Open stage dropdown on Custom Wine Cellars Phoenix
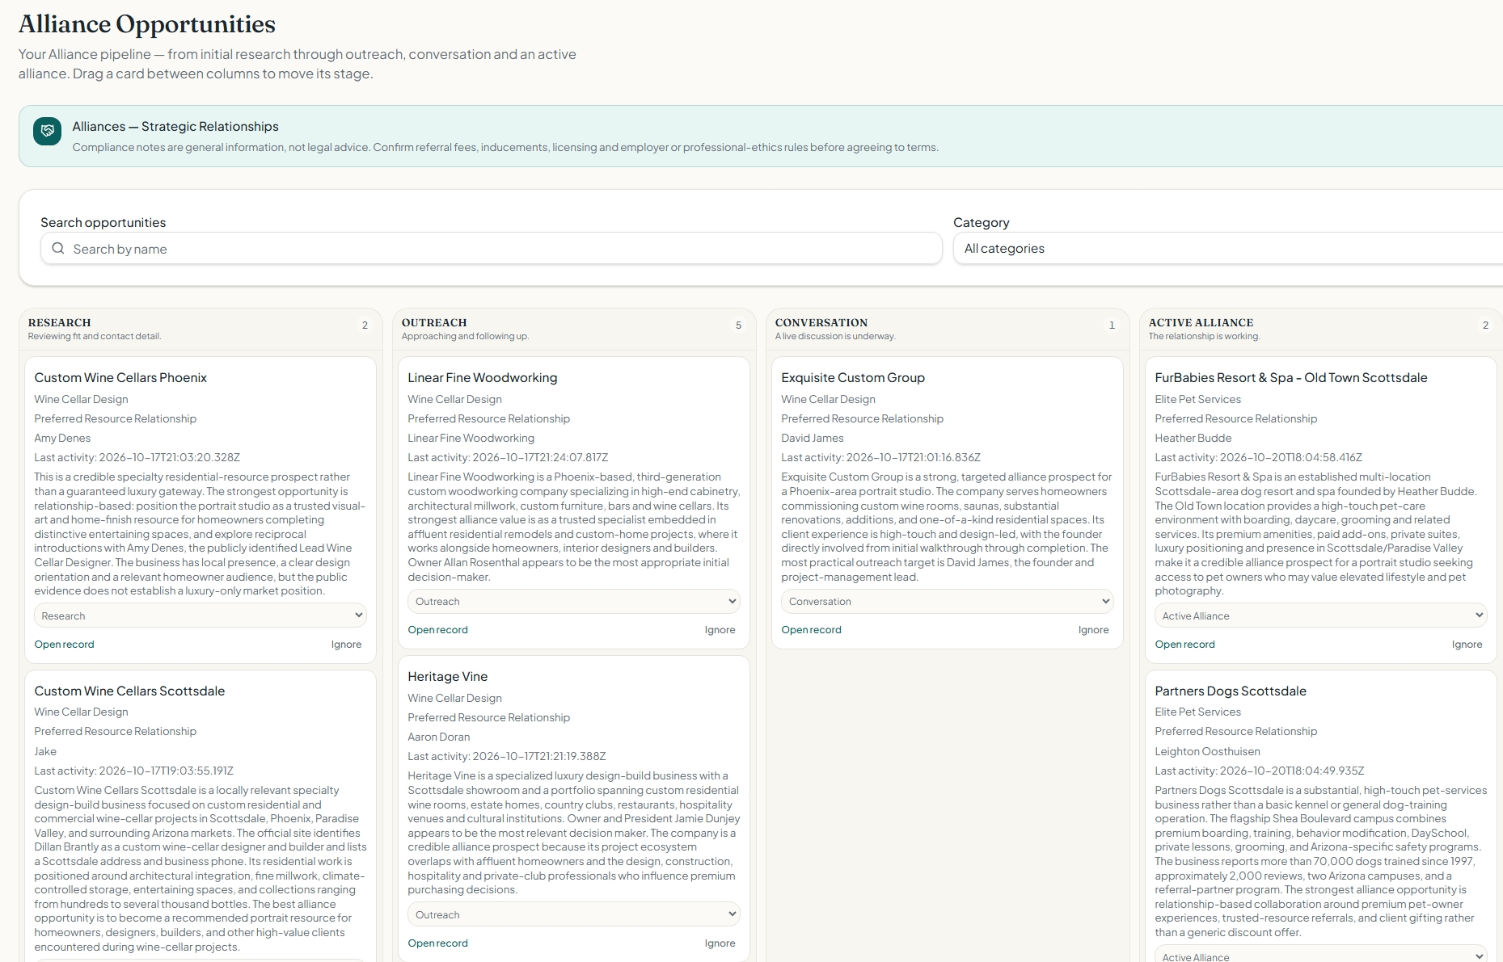 coord(200,615)
